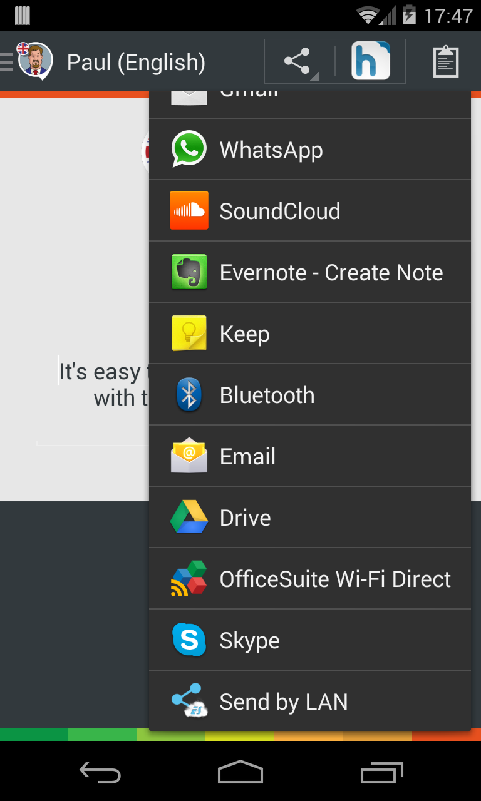The height and width of the screenshot is (801, 481).
Task: Tap the WhatsApp green phone icon
Action: [x=189, y=149]
